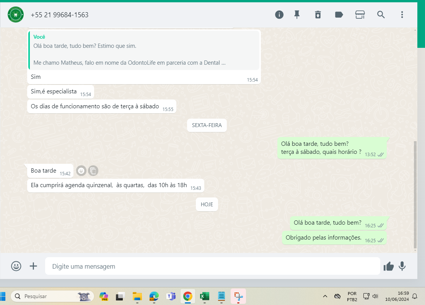Image resolution: width=425 pixels, height=305 pixels.
Task: Open the clock showing 16:59 10/06/2024
Action: pos(397,296)
